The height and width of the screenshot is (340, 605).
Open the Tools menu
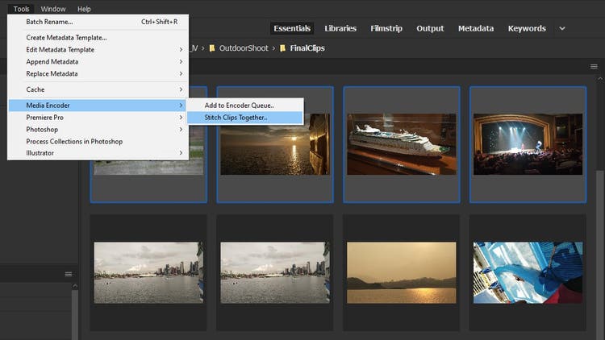21,9
